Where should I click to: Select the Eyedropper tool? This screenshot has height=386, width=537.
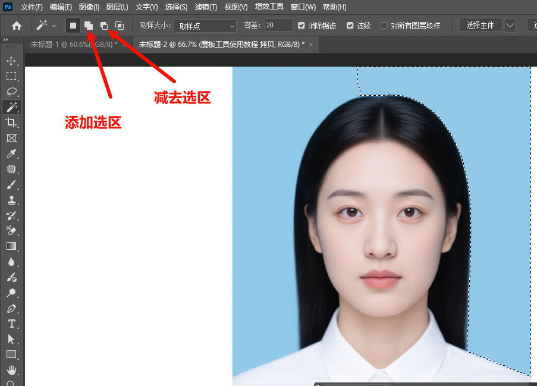tap(11, 153)
